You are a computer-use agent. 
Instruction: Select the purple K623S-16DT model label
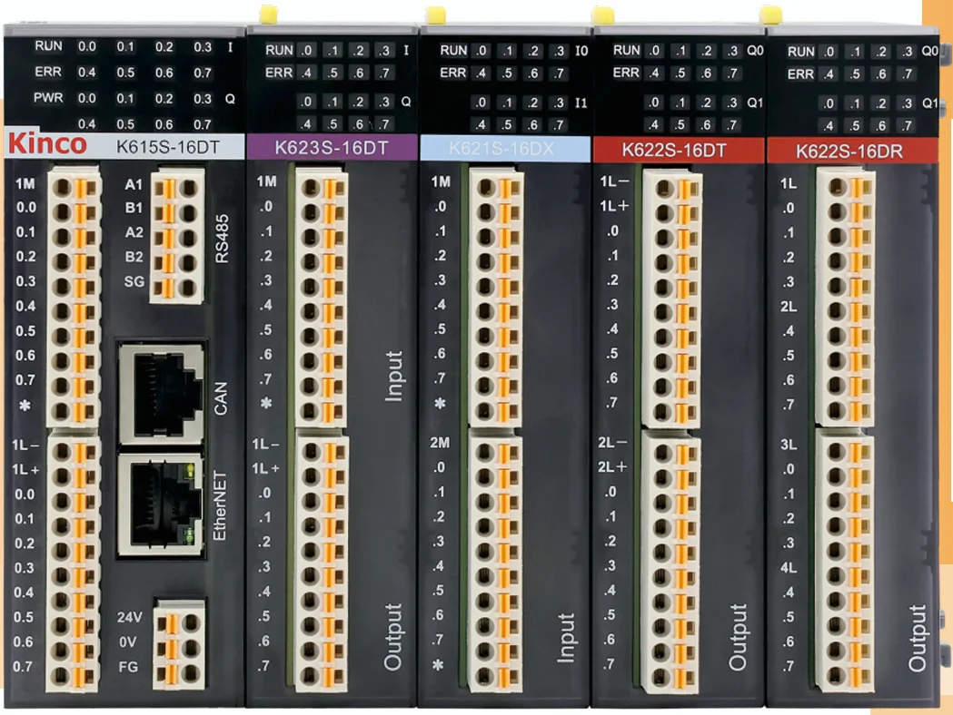[332, 148]
